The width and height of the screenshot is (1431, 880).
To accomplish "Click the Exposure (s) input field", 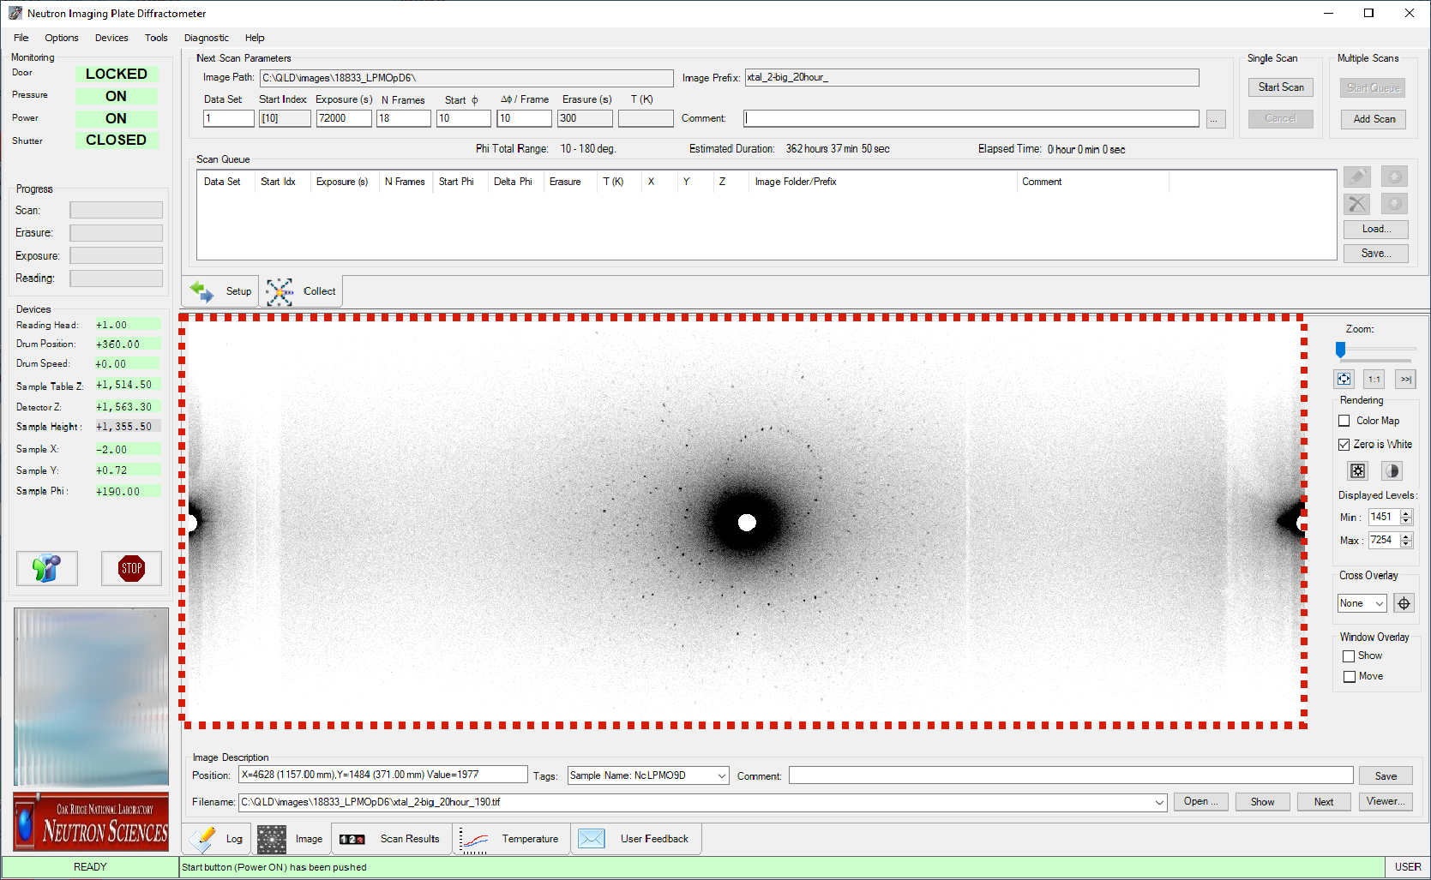I will 343,118.
